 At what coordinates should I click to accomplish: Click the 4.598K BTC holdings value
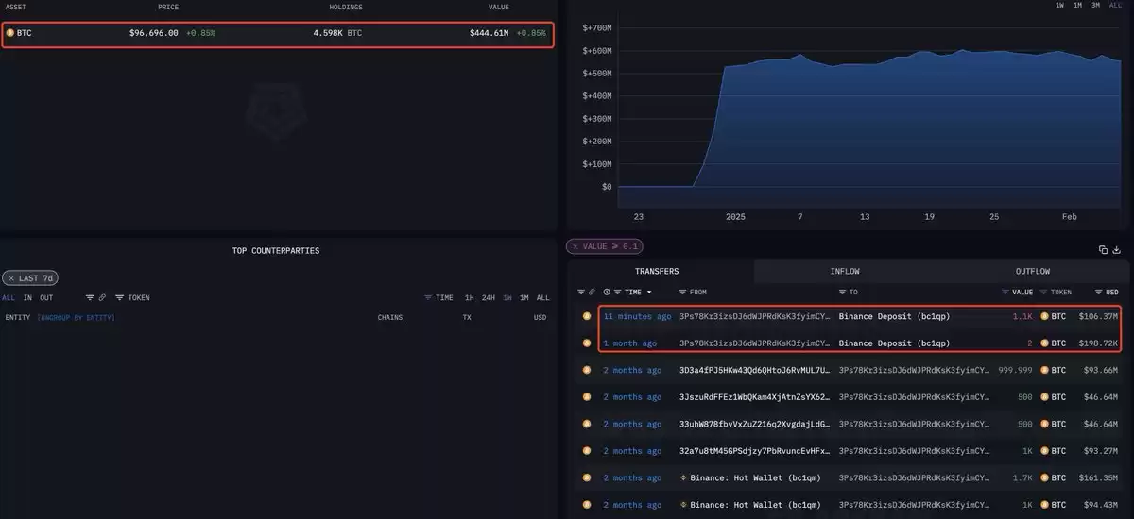click(x=337, y=33)
